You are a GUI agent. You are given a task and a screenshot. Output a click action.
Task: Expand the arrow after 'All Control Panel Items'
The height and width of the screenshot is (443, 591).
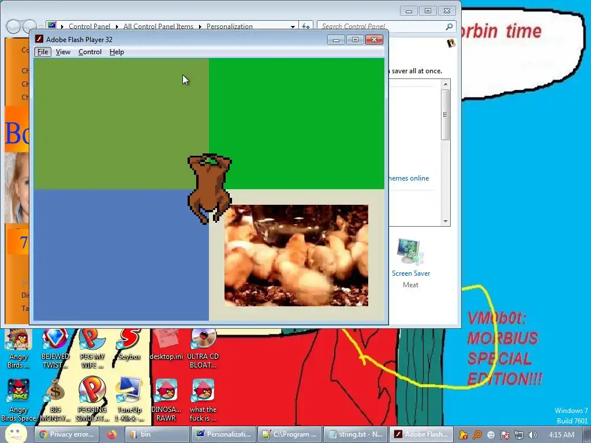click(x=200, y=27)
